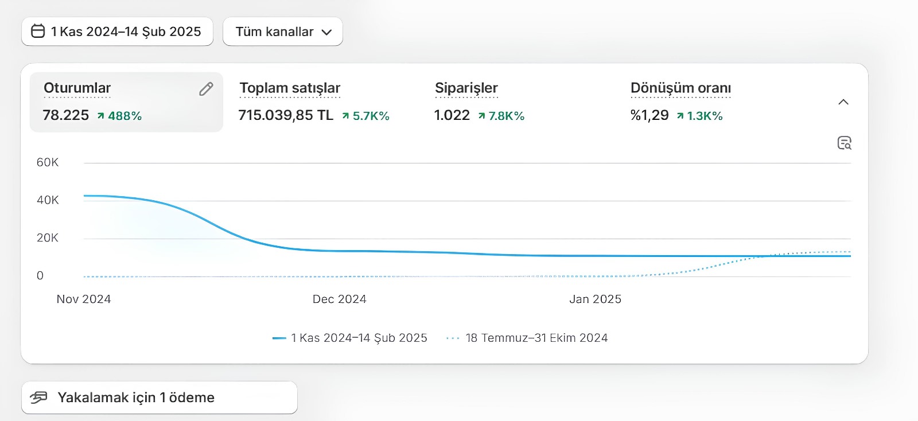Click the payment hand icon
Screen dimensions: 918x421
click(x=38, y=397)
